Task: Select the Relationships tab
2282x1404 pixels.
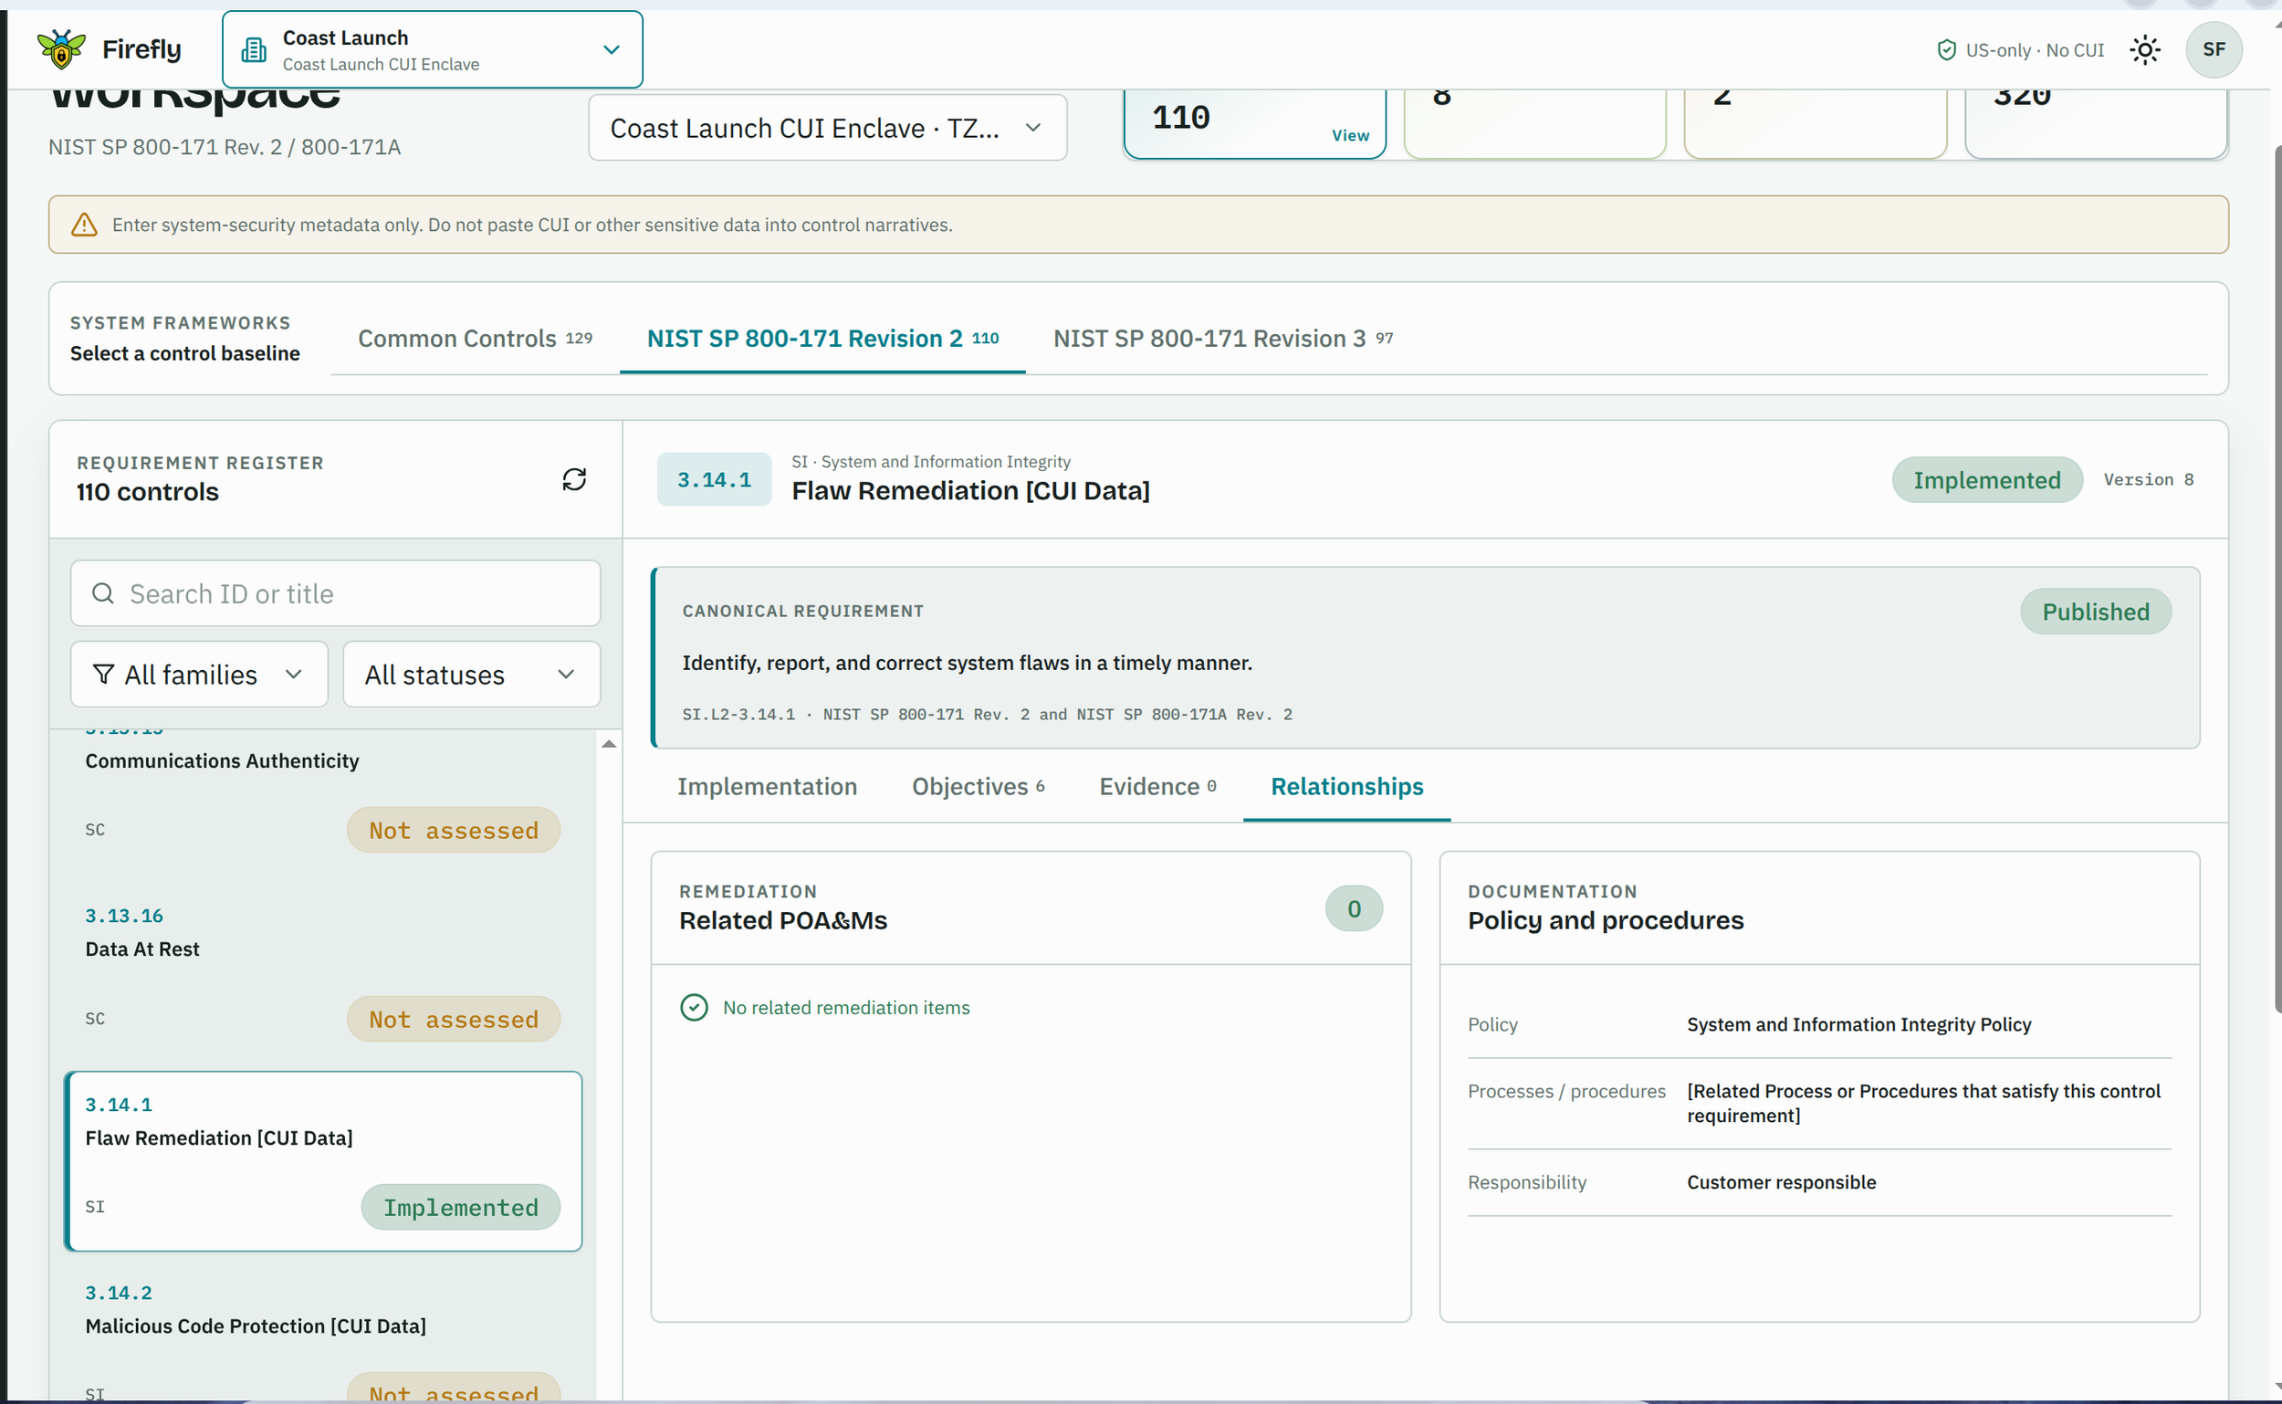Action: (x=1346, y=787)
